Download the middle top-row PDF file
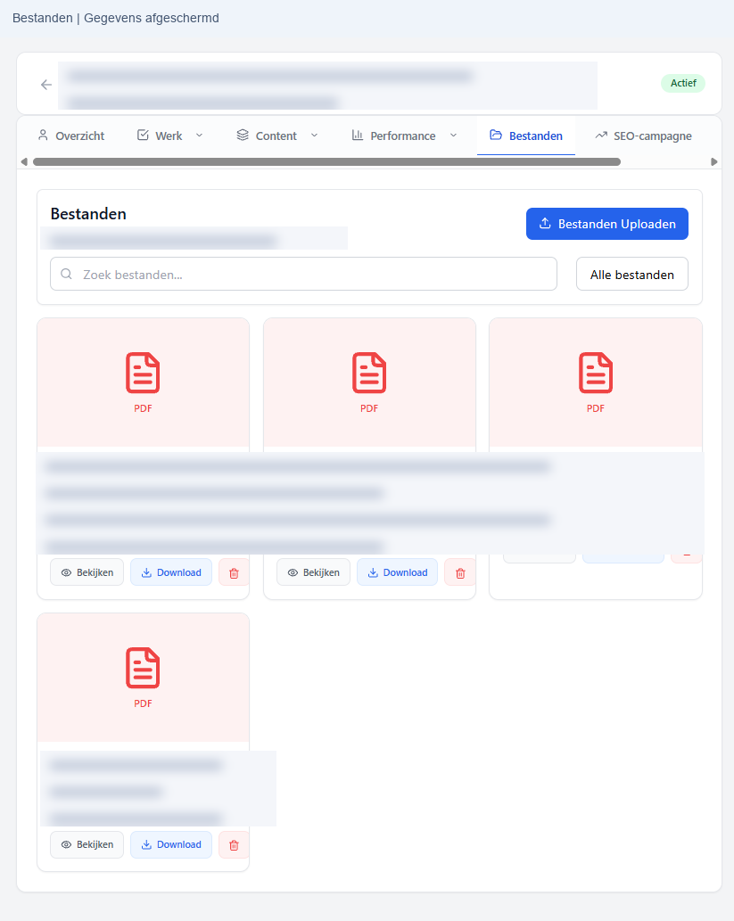The width and height of the screenshot is (734, 921). (x=397, y=572)
